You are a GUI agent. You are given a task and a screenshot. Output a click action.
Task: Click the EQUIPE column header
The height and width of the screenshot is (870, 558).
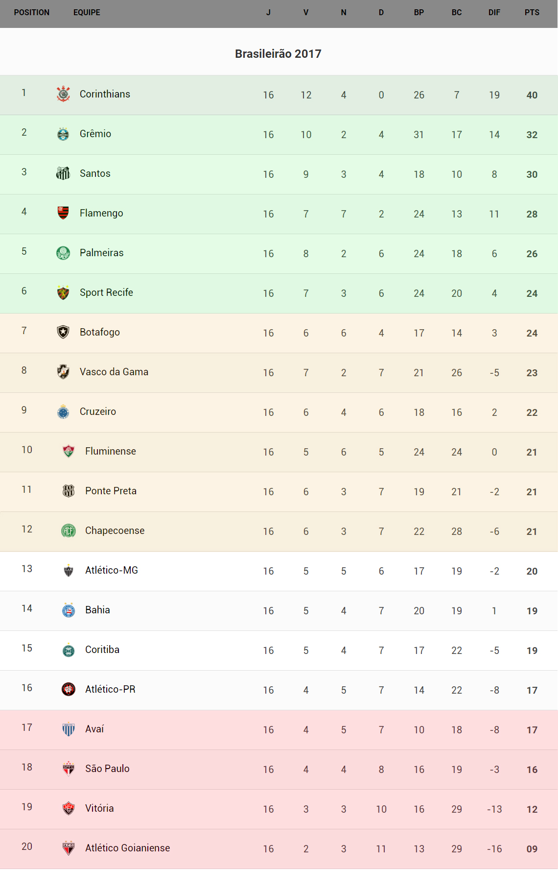click(x=87, y=13)
